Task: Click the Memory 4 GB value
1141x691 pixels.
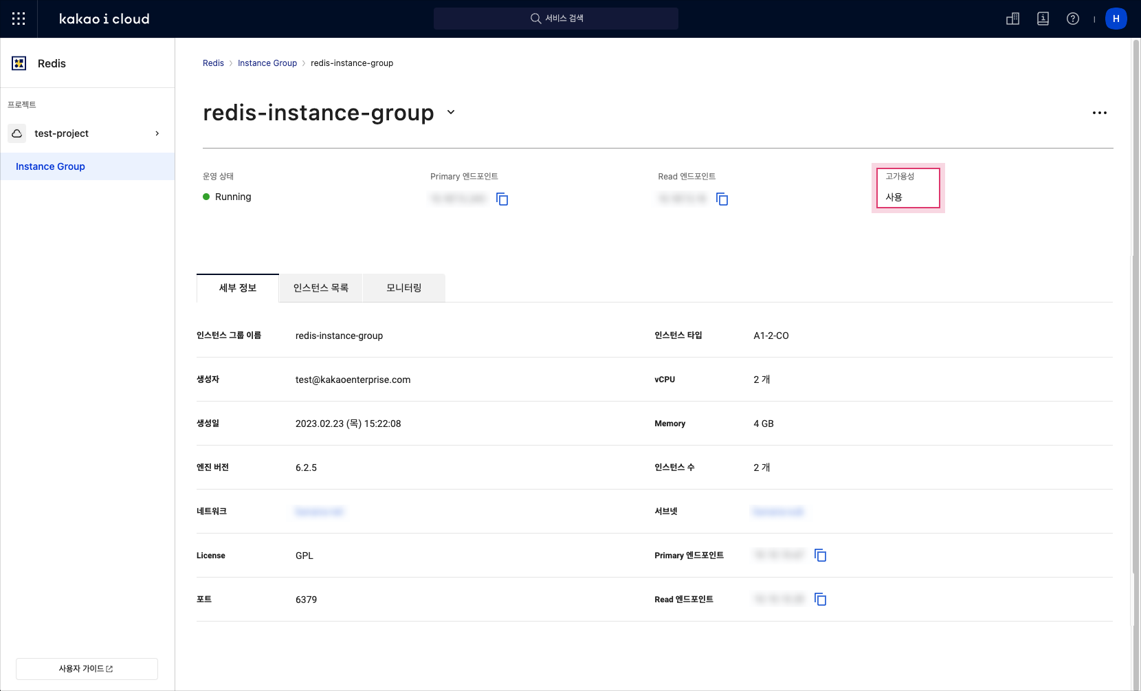Action: 764,424
